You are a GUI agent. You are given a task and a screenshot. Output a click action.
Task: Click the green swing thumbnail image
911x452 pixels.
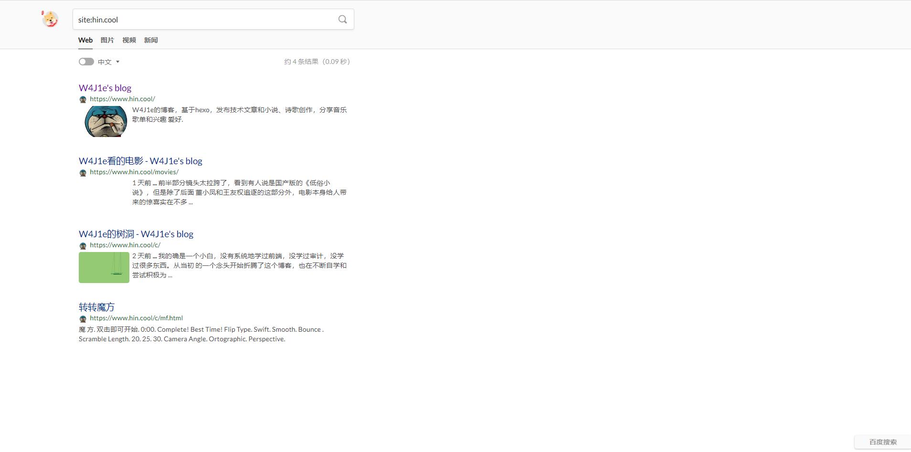click(104, 267)
